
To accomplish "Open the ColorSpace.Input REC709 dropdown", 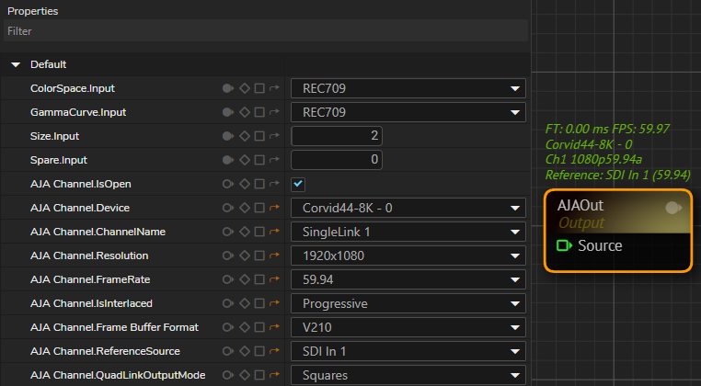I will click(408, 88).
